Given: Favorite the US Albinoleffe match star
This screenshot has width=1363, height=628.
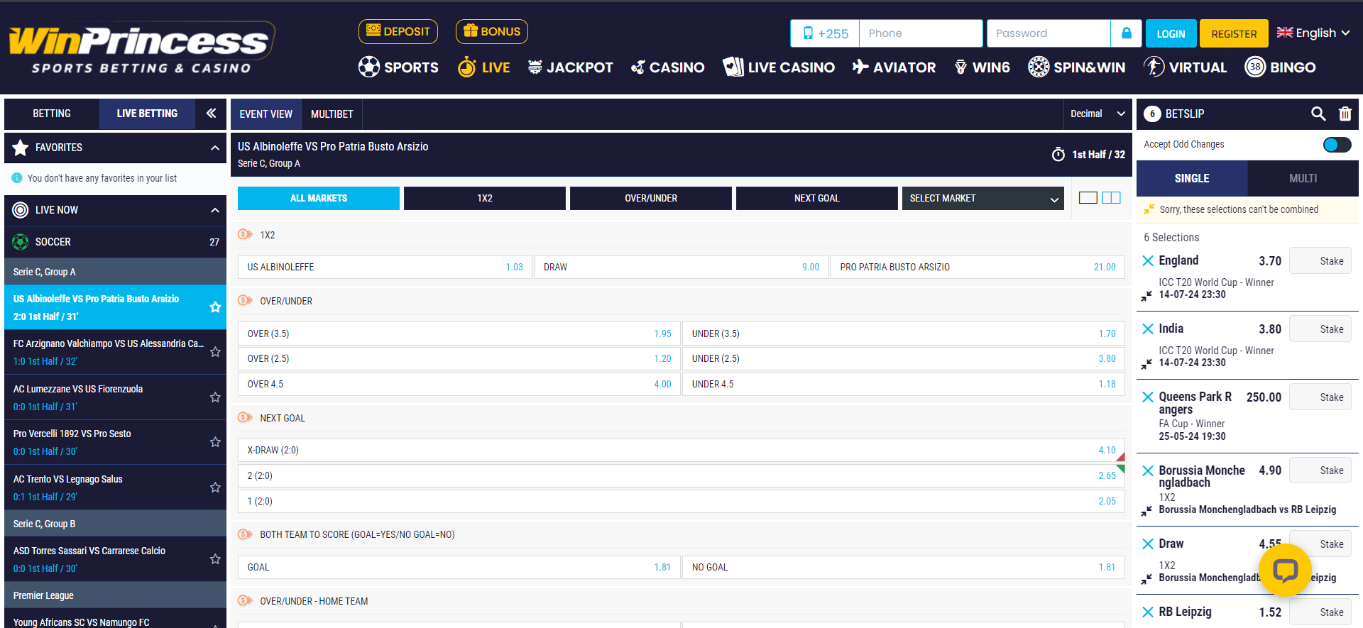Looking at the screenshot, I should (x=215, y=307).
